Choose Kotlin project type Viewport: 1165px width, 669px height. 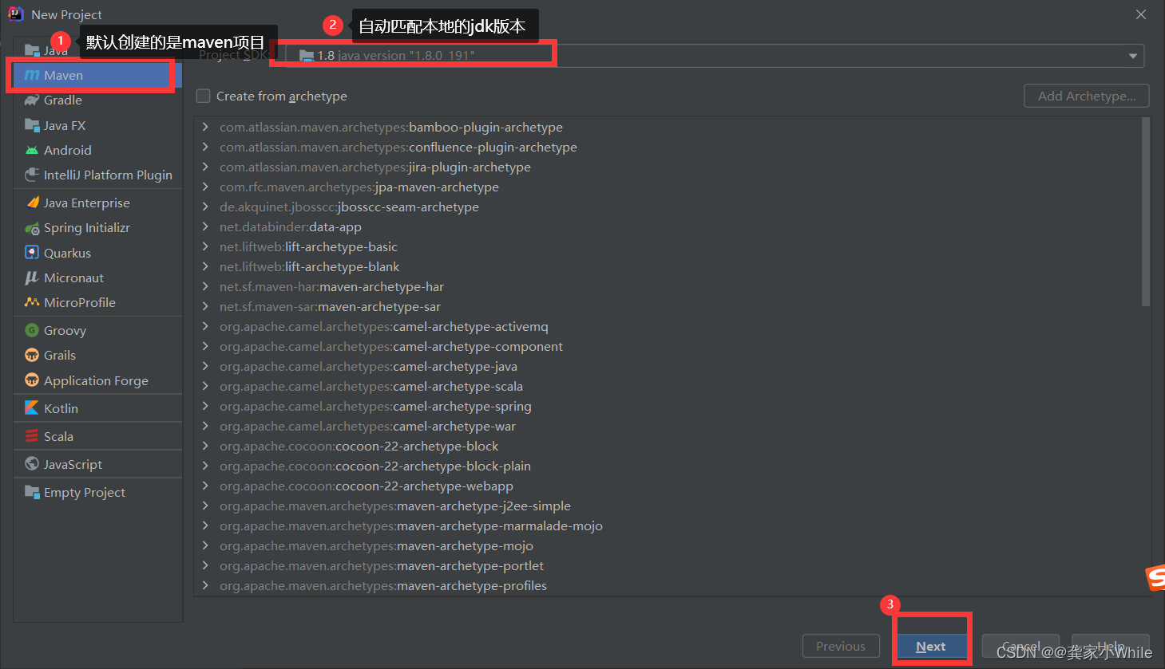click(x=97, y=408)
